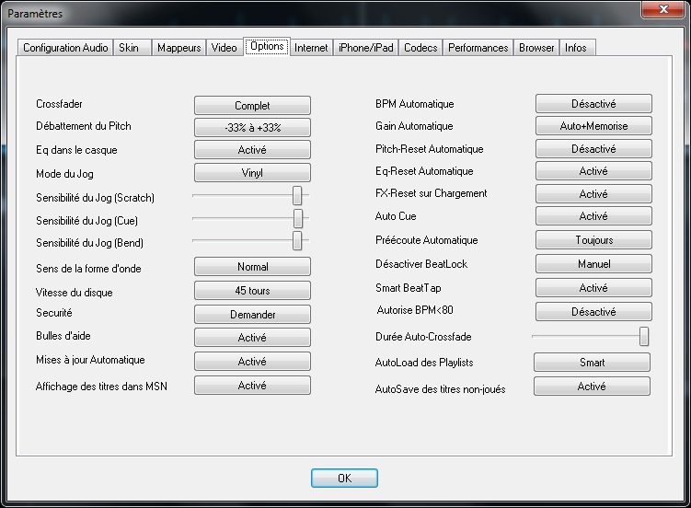Toggle the Bulles d'aide option
691x508 pixels.
(252, 338)
